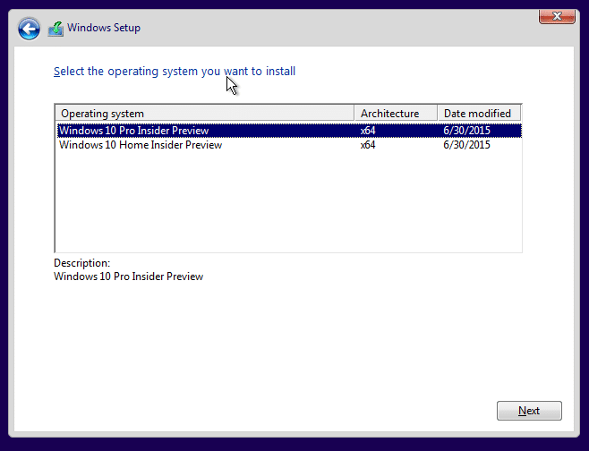The height and width of the screenshot is (451, 589).
Task: Select Windows 10 Home Insider Preview row
Action: coord(289,145)
